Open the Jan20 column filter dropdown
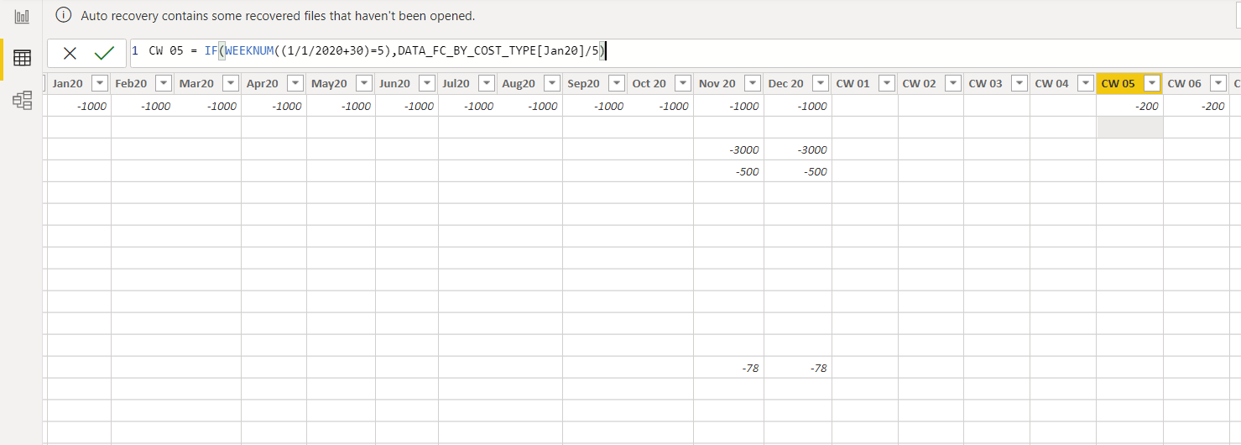The width and height of the screenshot is (1241, 445). pyautogui.click(x=100, y=83)
